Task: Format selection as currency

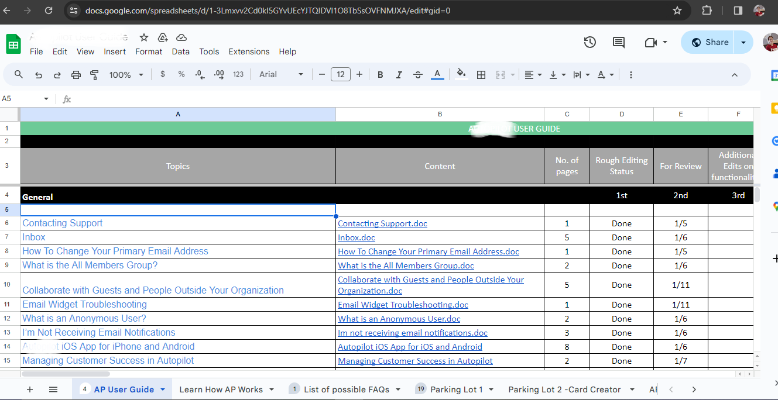Action: point(162,74)
